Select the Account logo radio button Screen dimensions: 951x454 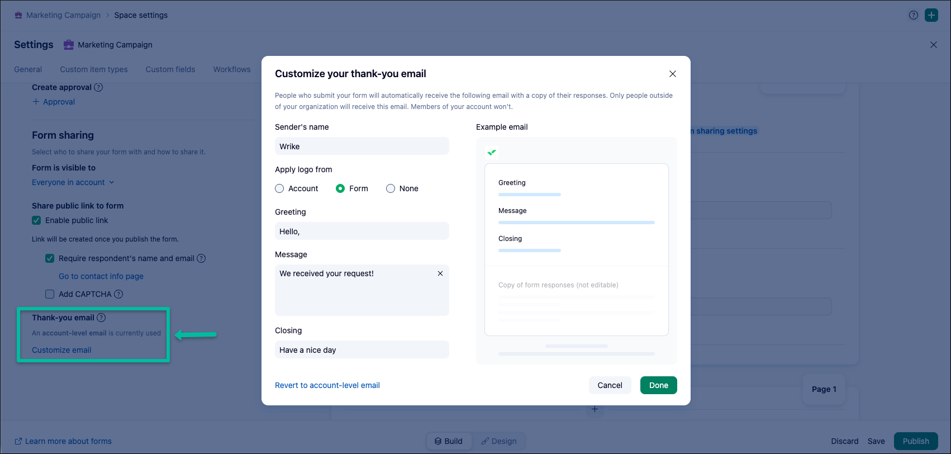point(279,188)
